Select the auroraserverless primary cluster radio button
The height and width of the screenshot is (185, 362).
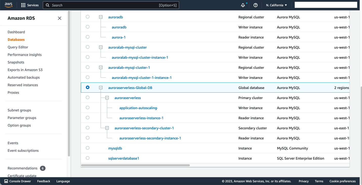point(88,97)
